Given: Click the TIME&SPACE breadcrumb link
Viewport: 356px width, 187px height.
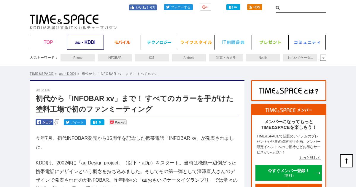Looking at the screenshot, I should [42, 74].
